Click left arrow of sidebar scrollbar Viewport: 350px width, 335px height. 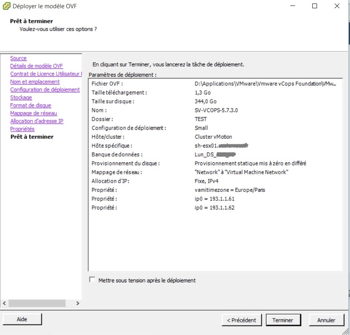coord(4,303)
